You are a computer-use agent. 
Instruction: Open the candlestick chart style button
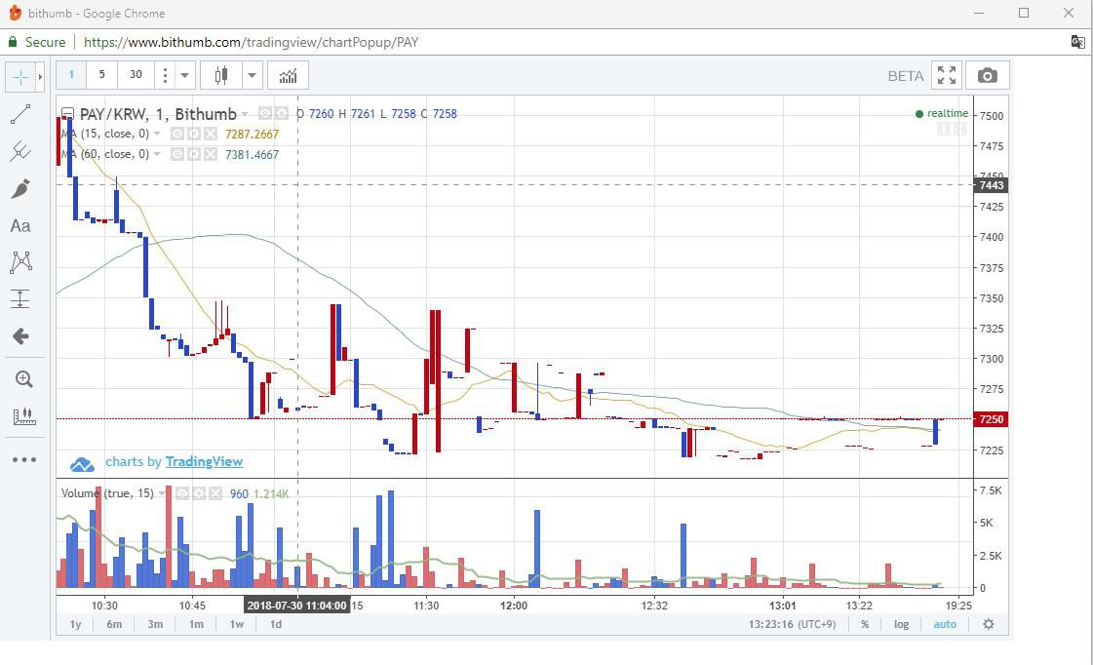221,75
